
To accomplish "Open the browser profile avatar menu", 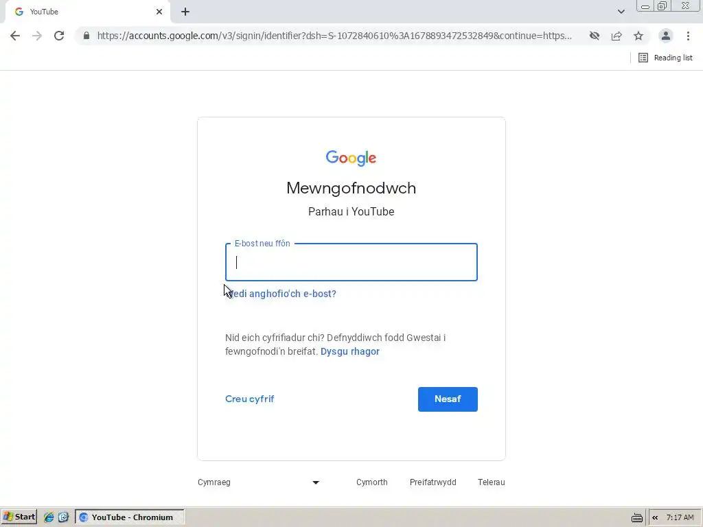I will coord(666,36).
